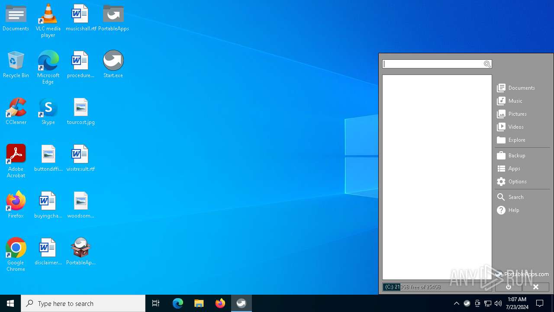Screen dimensions: 554x312
Task: Open the notification center
Action: click(x=540, y=303)
